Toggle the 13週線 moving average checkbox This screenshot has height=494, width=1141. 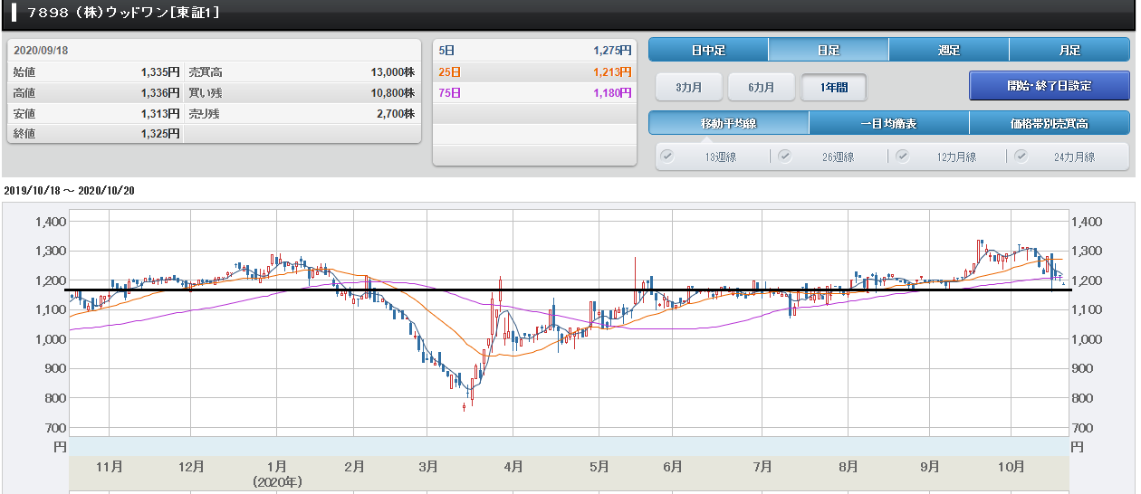tap(667, 156)
